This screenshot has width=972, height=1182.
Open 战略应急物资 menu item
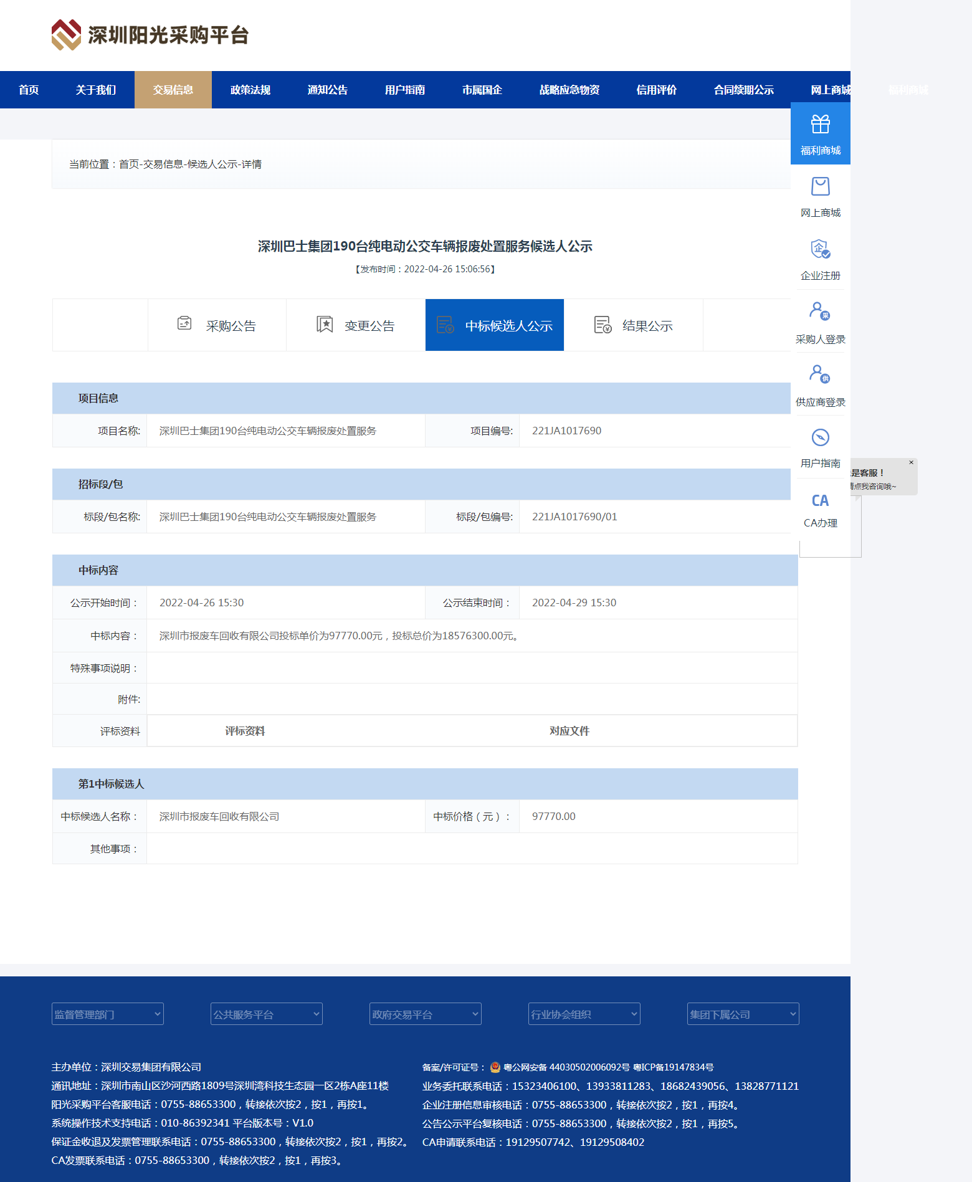569,90
